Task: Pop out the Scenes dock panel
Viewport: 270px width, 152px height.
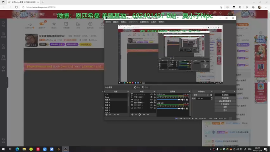Action: pos(128,92)
